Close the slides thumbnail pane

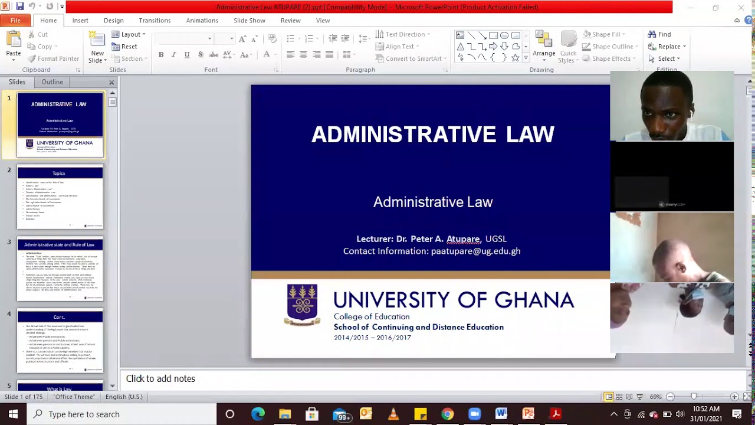111,82
